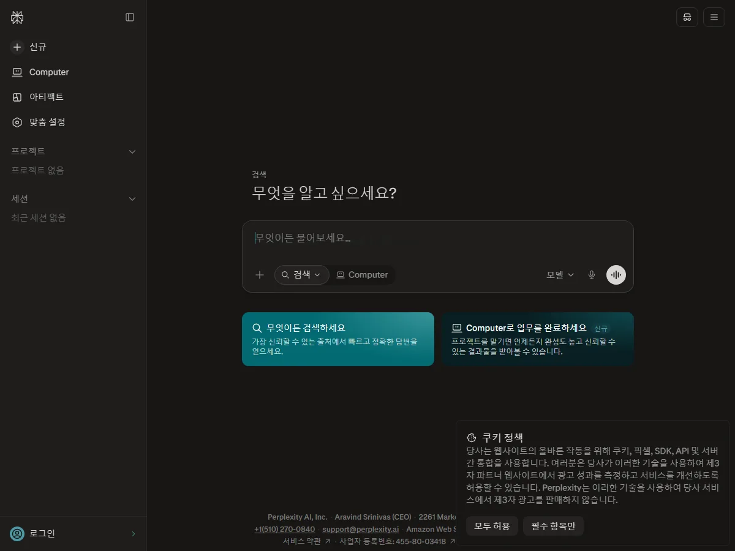Click 모두 허용 in cookie banner

pos(492,527)
